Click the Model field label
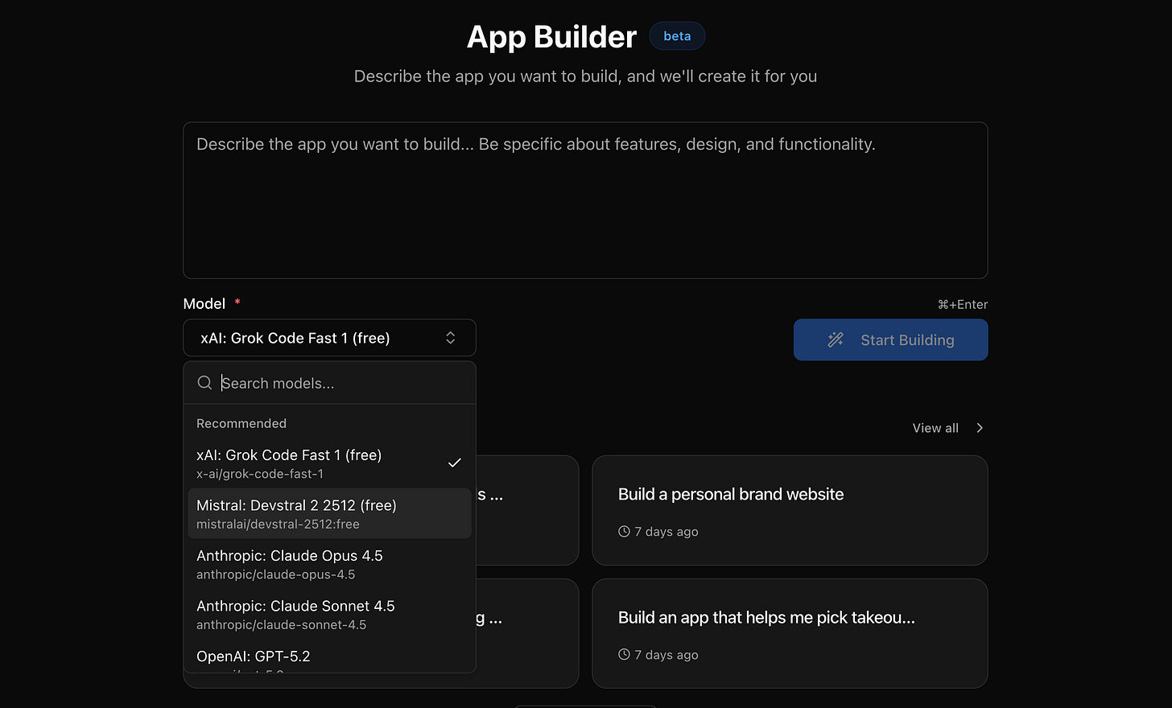 point(204,303)
